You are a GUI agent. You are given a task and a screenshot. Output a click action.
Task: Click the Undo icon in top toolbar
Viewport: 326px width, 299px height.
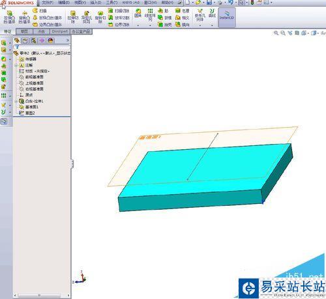click(x=231, y=3)
